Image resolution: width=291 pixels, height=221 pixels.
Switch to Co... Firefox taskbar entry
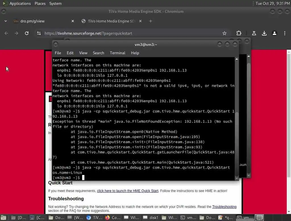(113, 218)
